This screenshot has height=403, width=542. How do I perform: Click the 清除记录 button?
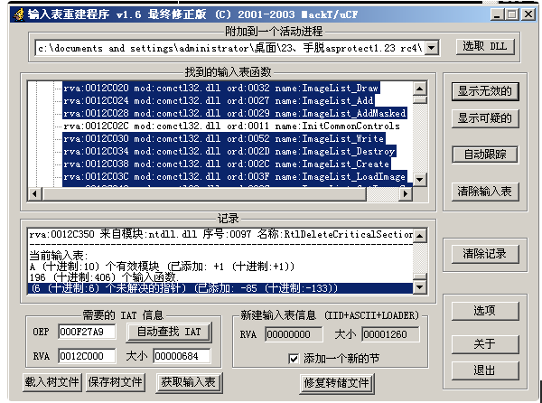point(484,254)
